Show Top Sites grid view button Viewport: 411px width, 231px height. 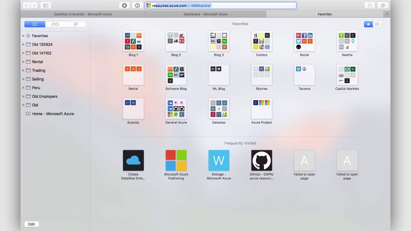coord(377,24)
